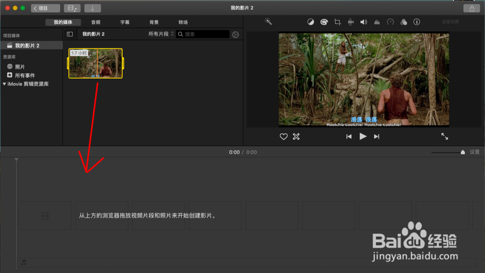485x273 pixels.
Task: Skip to previous clip in viewer
Action: [x=349, y=136]
